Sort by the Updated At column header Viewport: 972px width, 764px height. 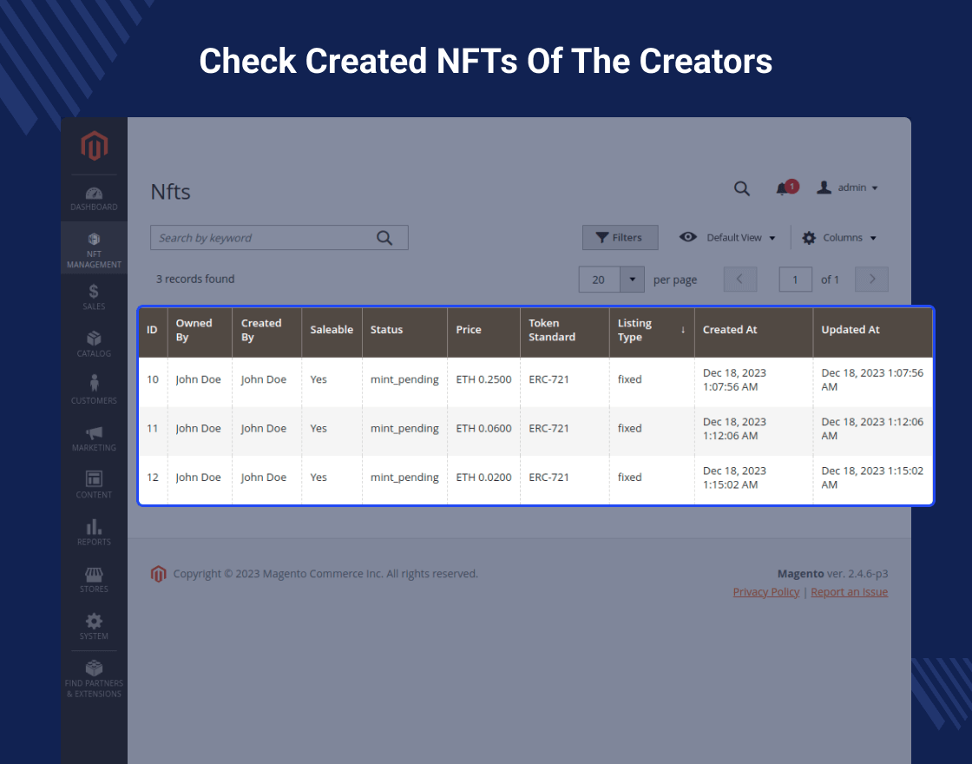pos(872,331)
